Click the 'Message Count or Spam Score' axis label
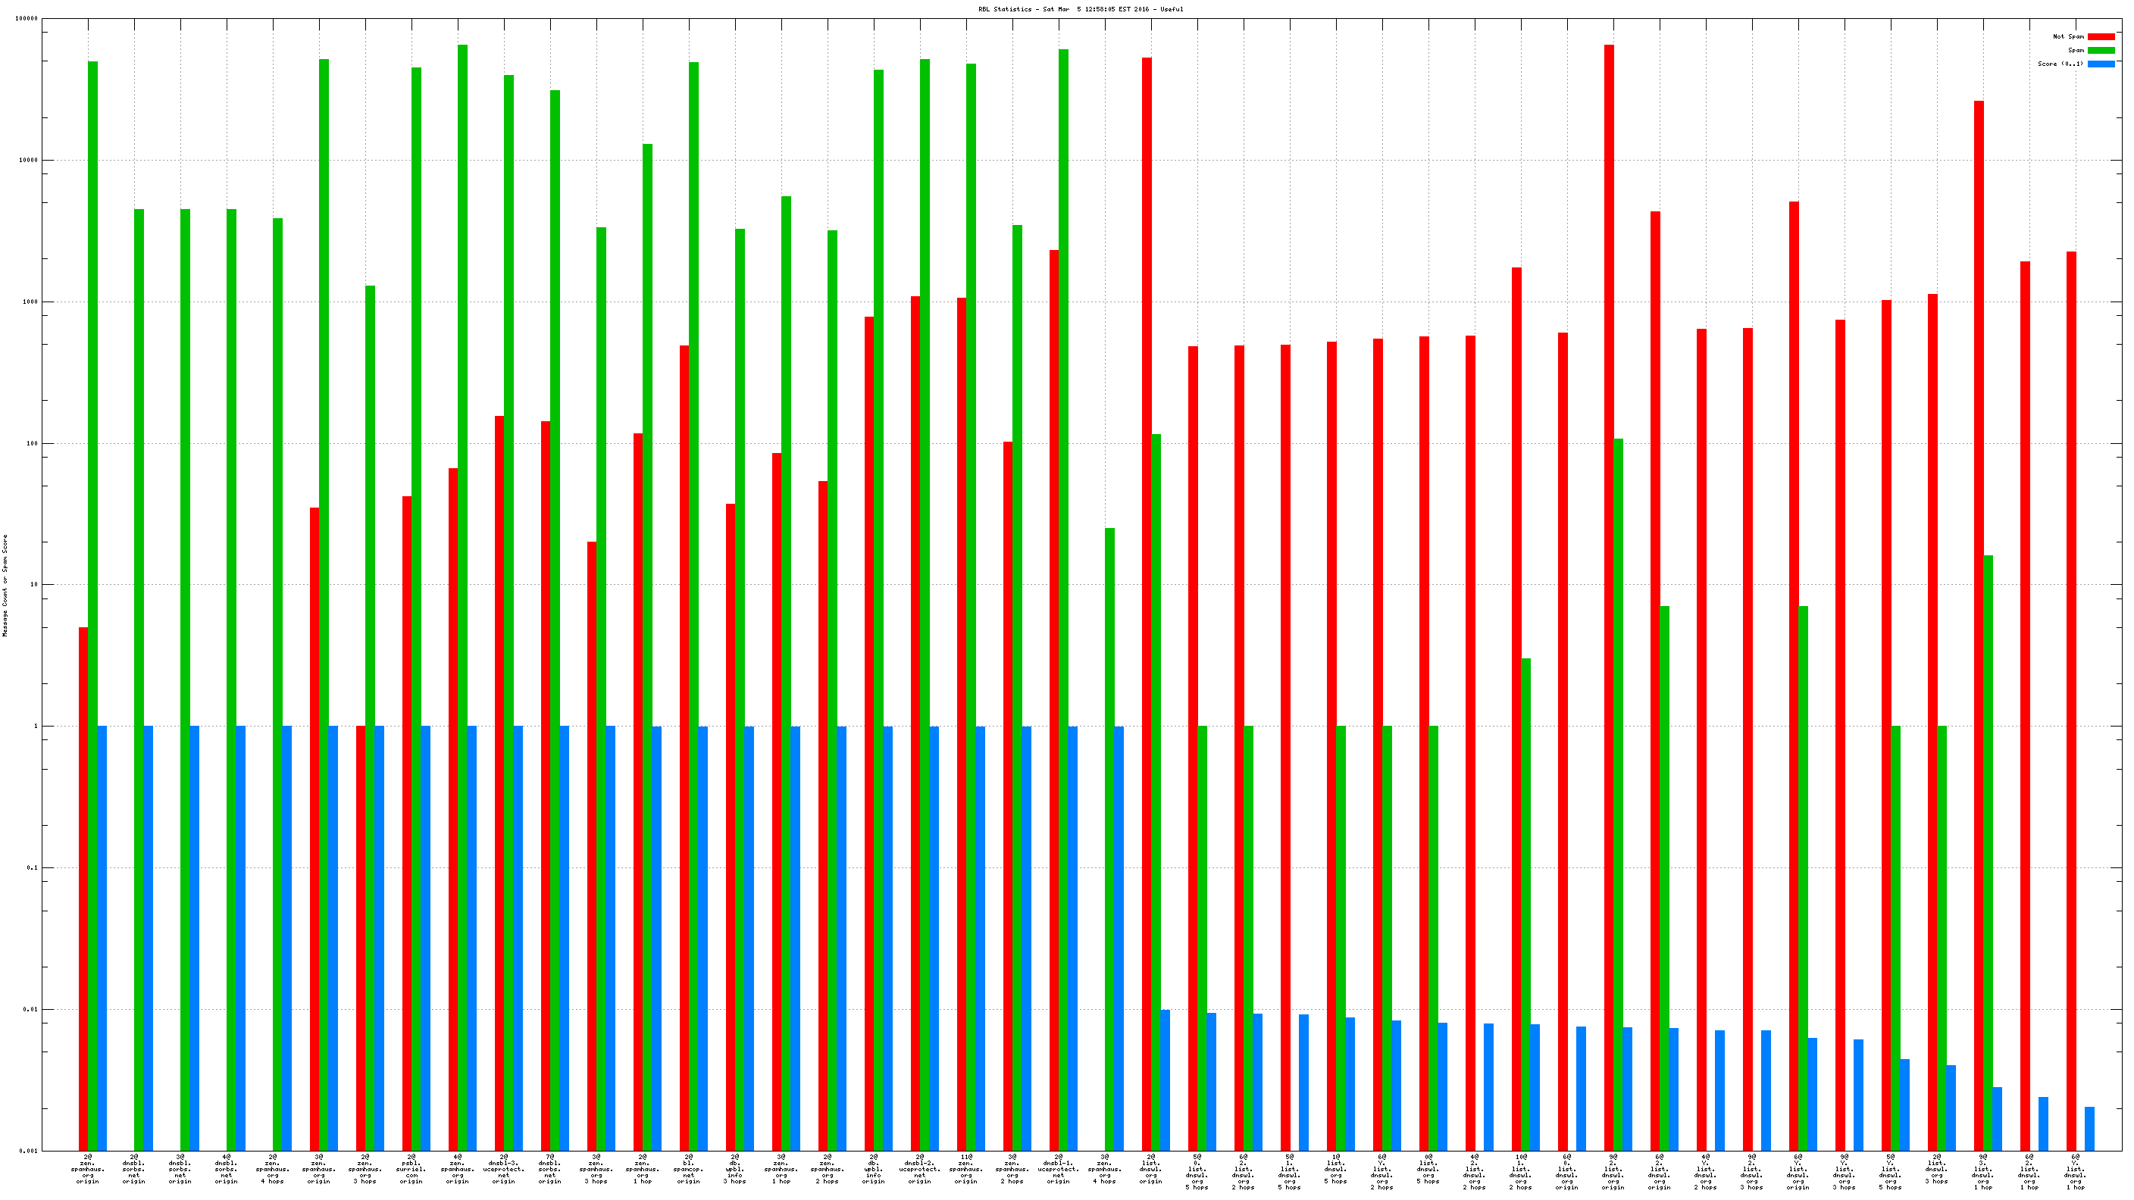Image resolution: width=2134 pixels, height=1200 pixels. coord(5,585)
